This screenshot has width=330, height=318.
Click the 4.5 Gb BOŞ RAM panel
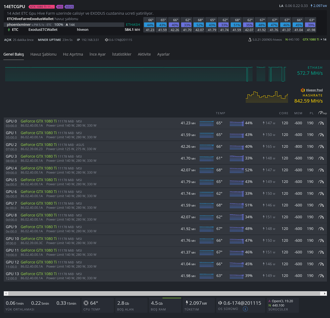[x=165, y=305]
